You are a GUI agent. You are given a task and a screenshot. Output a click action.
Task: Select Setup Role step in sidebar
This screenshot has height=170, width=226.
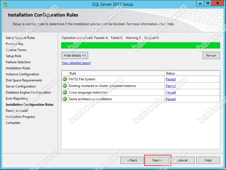pyautogui.click(x=13, y=56)
